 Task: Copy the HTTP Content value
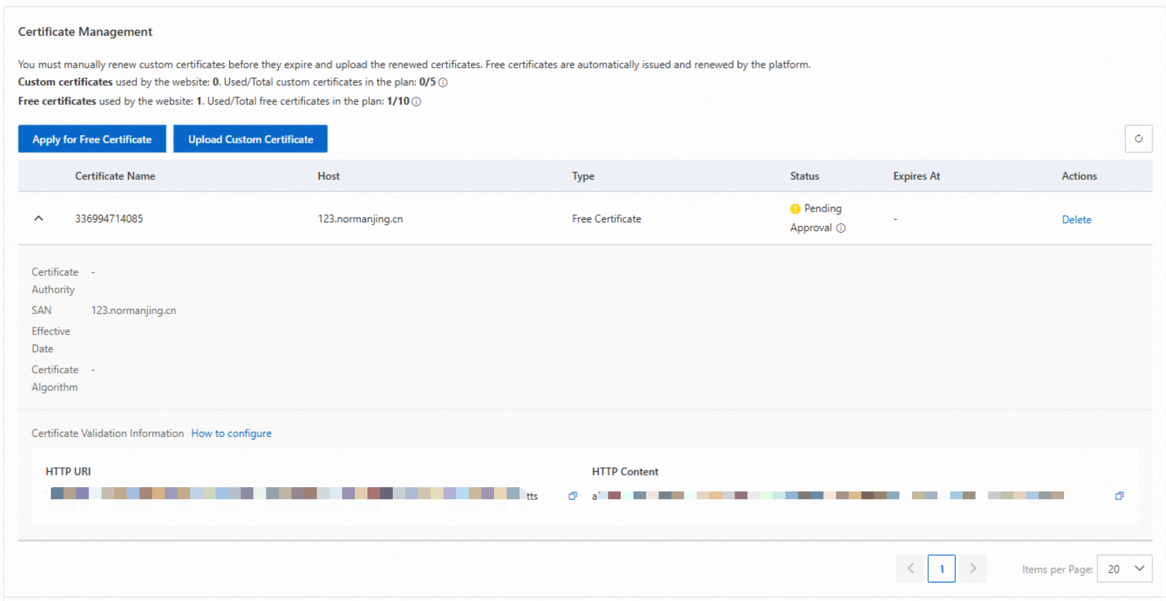1119,496
